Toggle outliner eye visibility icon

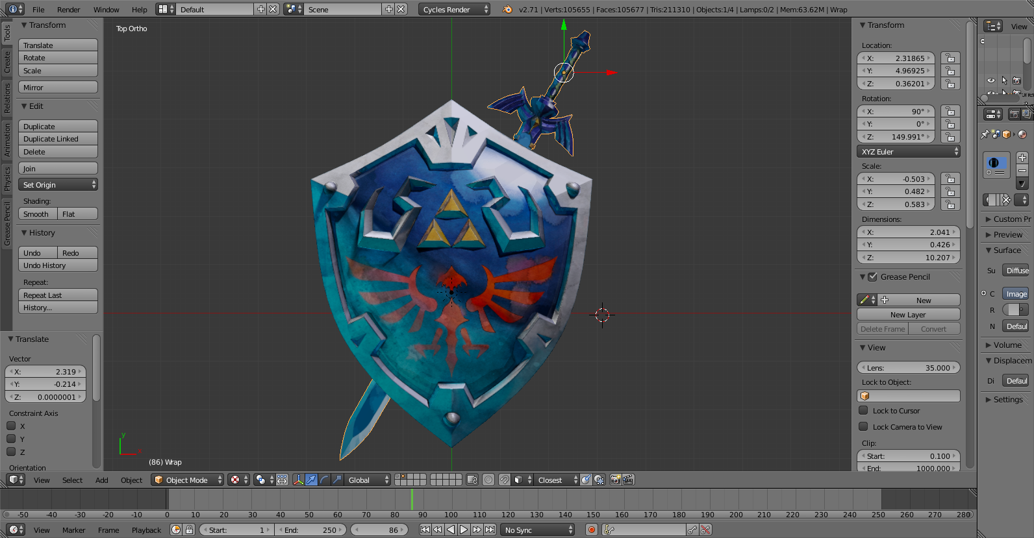991,80
